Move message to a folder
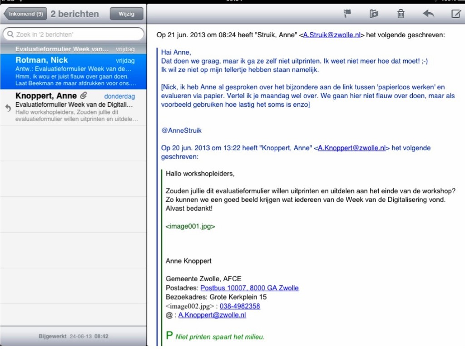Image resolution: width=465 pixels, height=349 pixels. pyautogui.click(x=374, y=14)
